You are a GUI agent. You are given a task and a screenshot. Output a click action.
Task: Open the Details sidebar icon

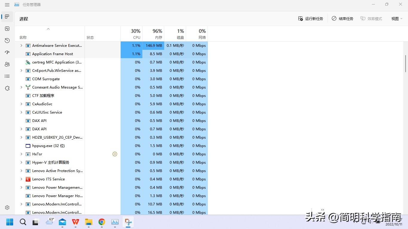point(7,76)
